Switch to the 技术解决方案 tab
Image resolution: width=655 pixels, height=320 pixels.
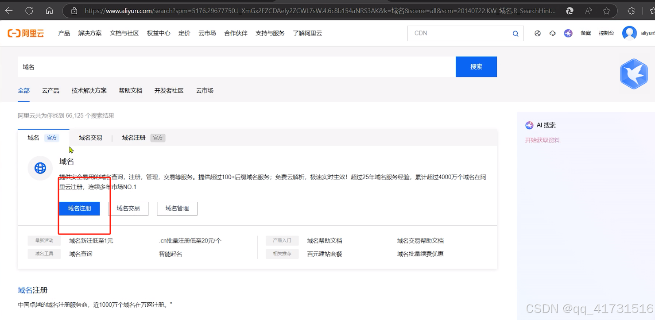[89, 90]
